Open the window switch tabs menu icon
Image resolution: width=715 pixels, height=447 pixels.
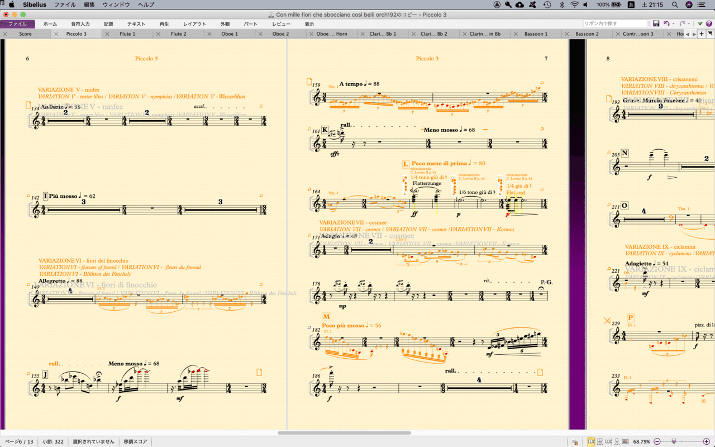click(x=710, y=34)
